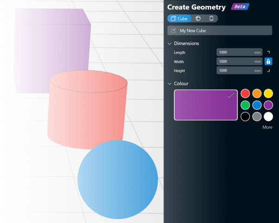Pick the blue colour swatch

[x=257, y=105]
